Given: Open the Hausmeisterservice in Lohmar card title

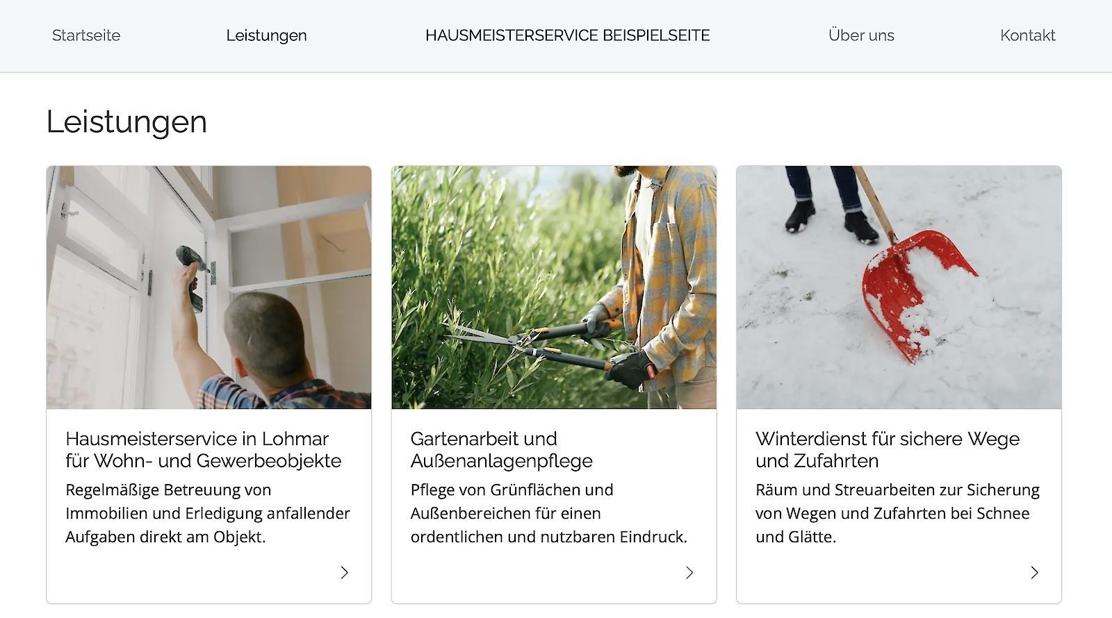Looking at the screenshot, I should point(204,450).
